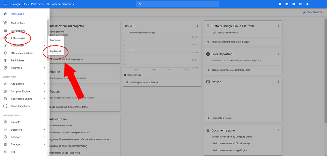Open the top bar three-dot settings menu
This screenshot has width=327, height=156.
coord(314,4)
